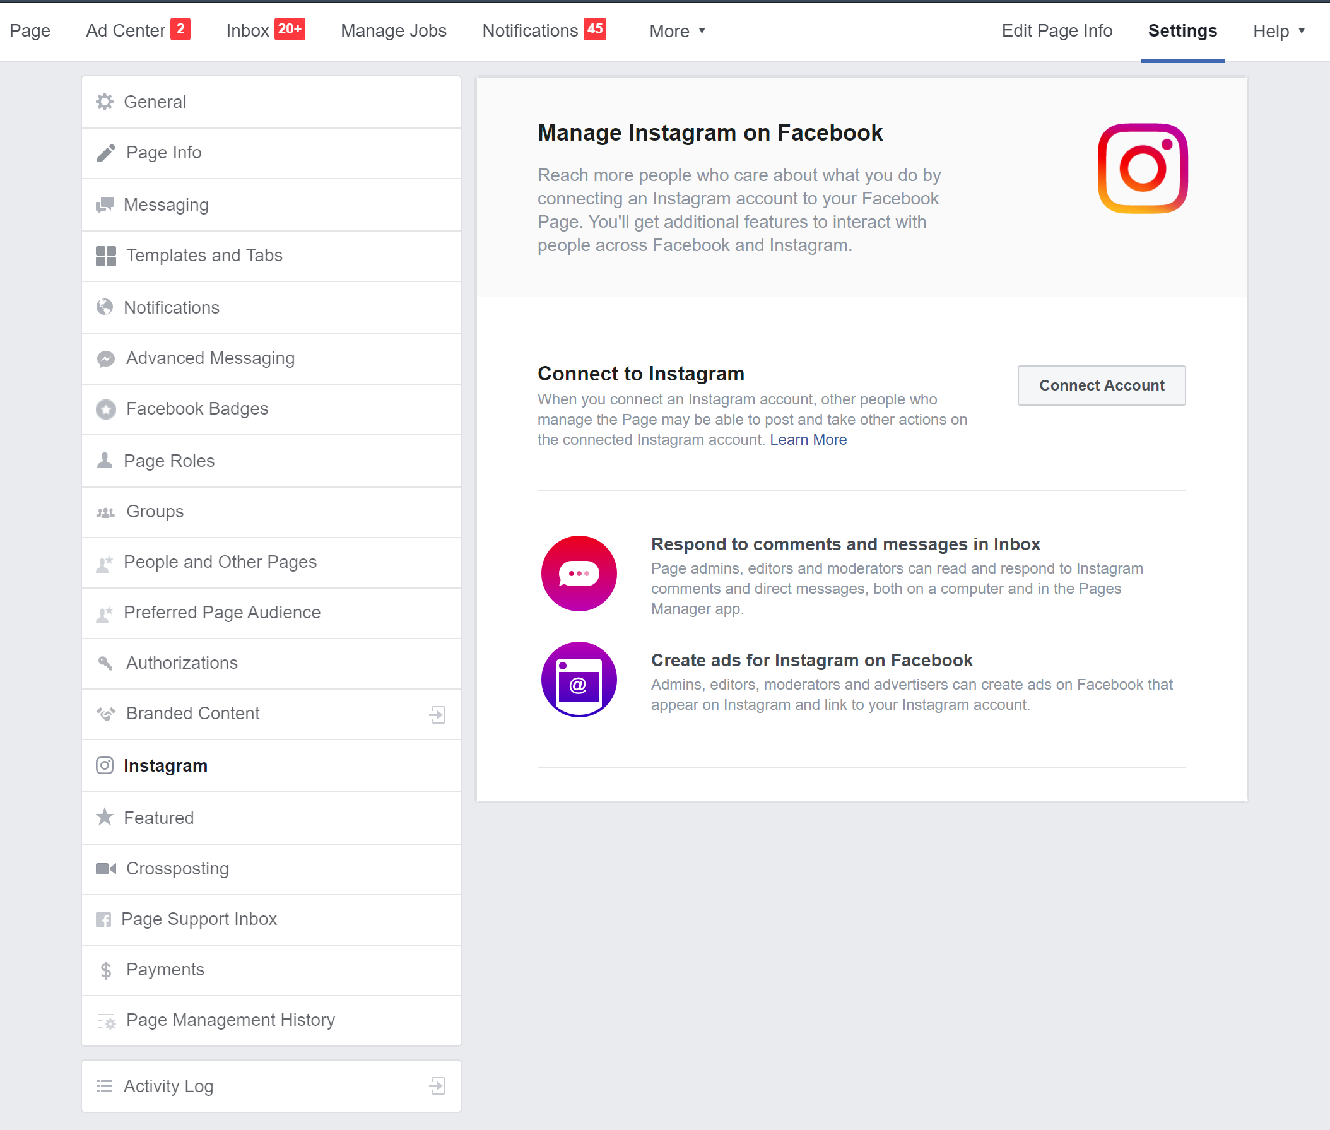The width and height of the screenshot is (1330, 1130).
Task: Click the pink Inbox chat bubble icon
Action: point(579,574)
